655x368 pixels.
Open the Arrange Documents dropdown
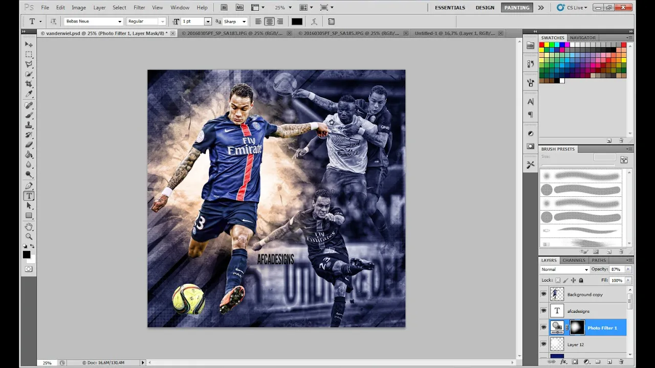[306, 8]
